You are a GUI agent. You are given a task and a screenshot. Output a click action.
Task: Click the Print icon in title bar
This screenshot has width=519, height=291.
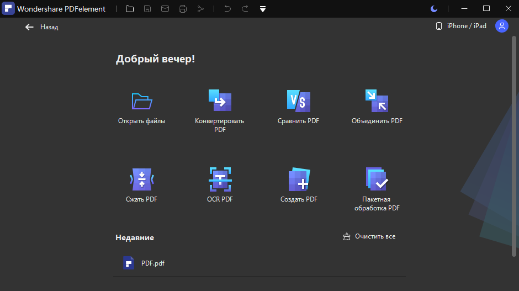pos(183,9)
